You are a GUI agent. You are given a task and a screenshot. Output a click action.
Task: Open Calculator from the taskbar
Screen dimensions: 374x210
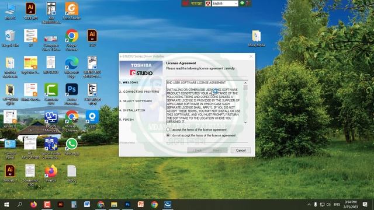74,205
